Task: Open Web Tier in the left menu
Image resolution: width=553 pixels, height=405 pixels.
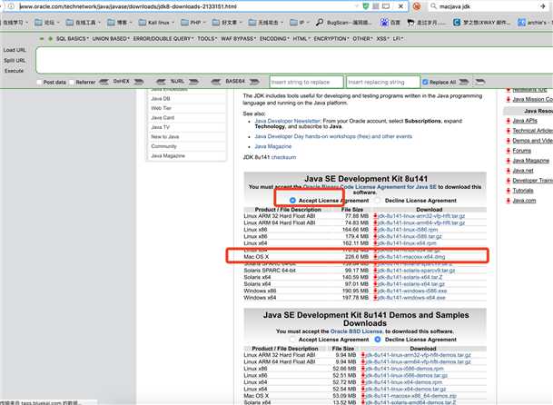Action: click(x=161, y=108)
